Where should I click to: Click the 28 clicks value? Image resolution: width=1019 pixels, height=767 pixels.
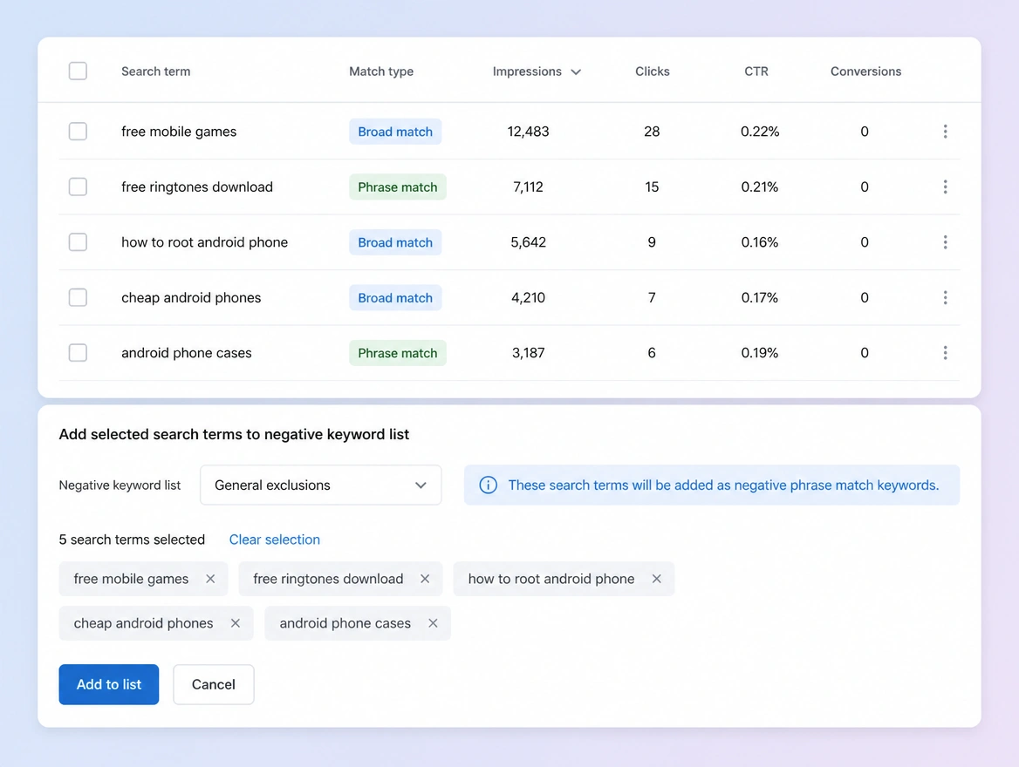coord(652,132)
